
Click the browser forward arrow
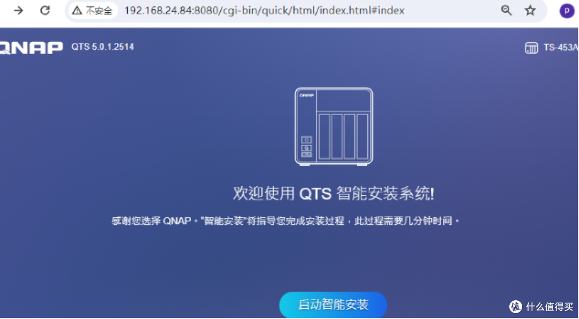[x=18, y=10]
